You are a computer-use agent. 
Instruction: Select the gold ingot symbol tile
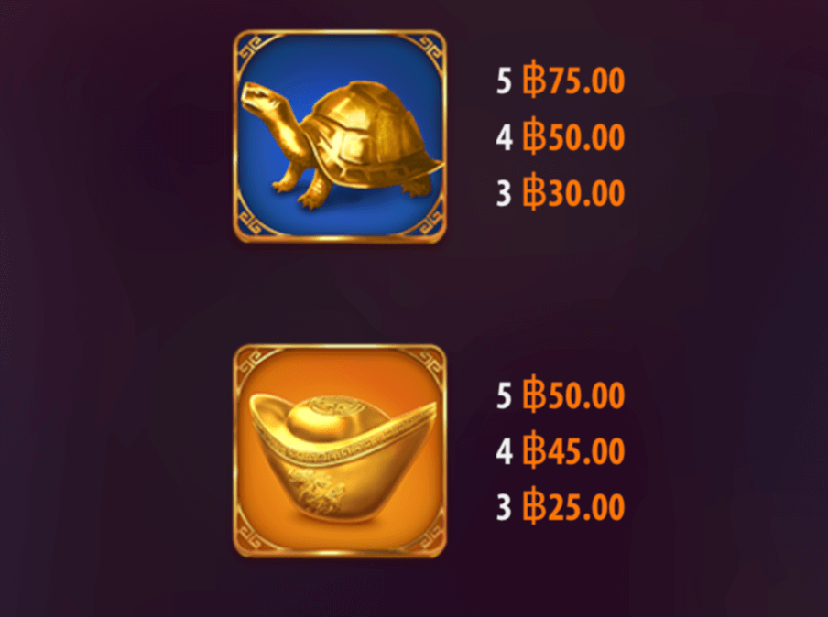tap(340, 451)
